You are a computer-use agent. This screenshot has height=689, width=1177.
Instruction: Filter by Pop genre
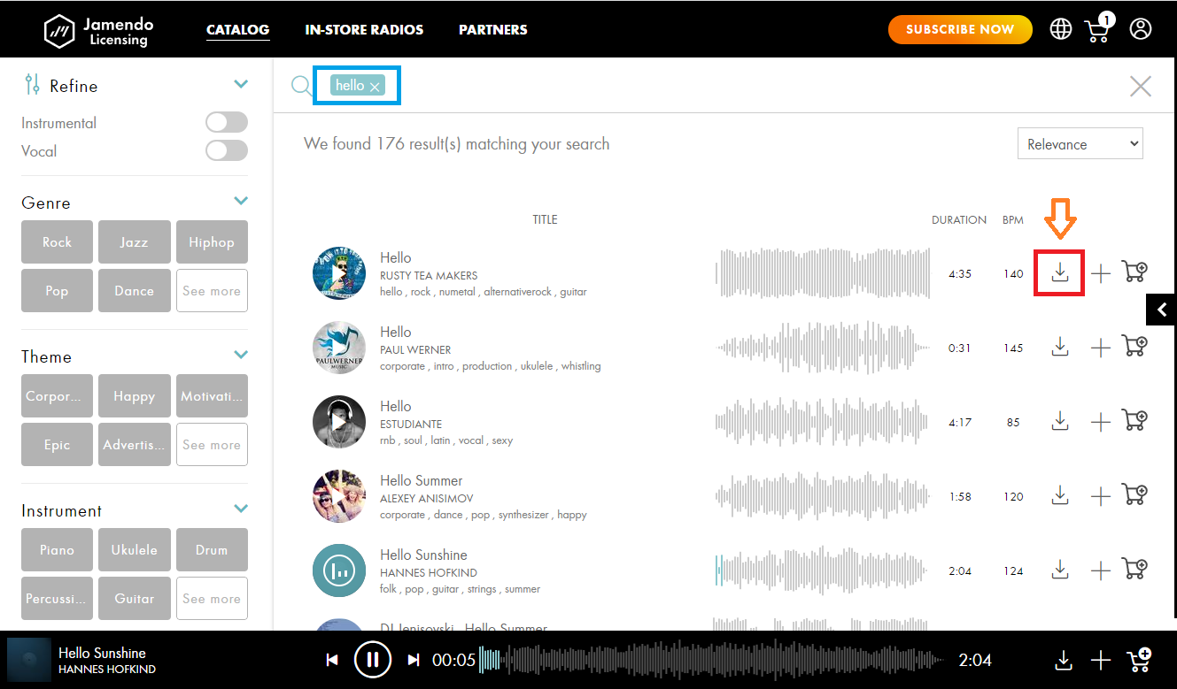57,291
